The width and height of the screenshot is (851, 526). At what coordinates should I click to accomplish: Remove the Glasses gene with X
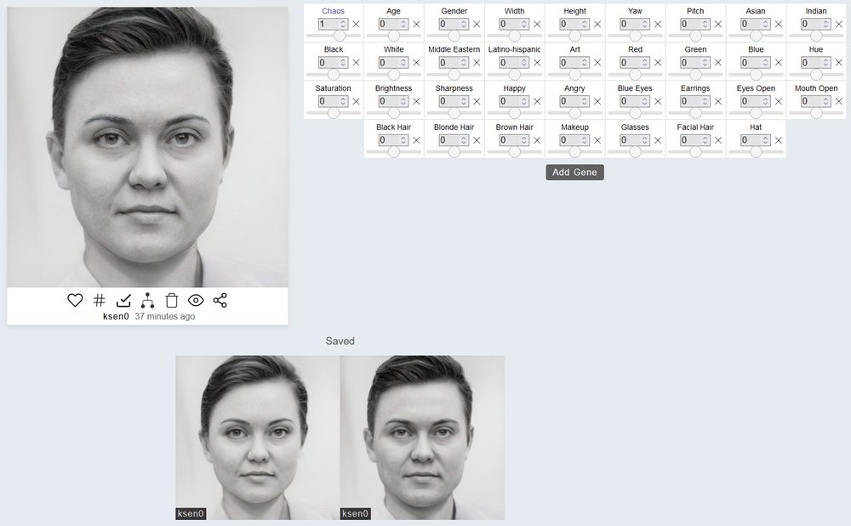658,140
